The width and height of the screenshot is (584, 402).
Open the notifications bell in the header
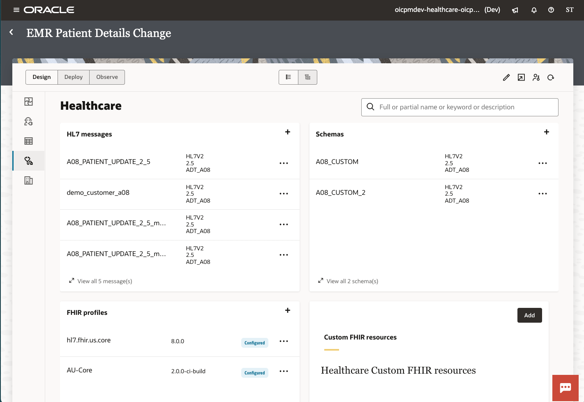pos(534,10)
